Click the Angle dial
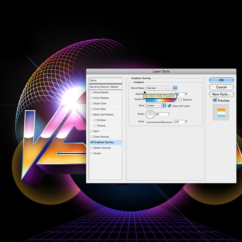 pyautogui.click(x=150, y=114)
